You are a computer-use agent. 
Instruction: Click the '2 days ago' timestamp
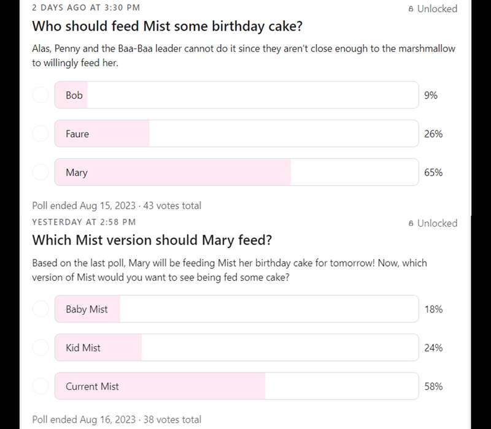85,8
